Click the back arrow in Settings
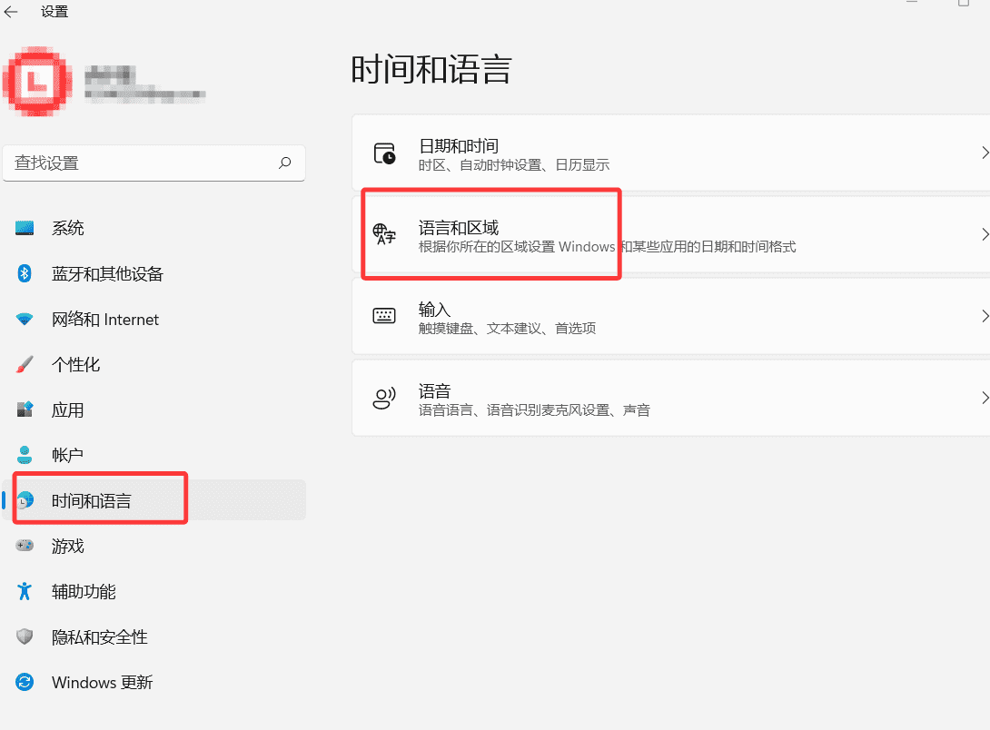 tap(11, 12)
